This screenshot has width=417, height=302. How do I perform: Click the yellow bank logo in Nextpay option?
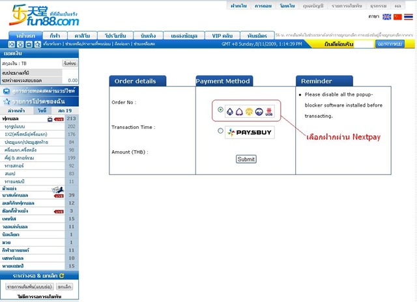click(249, 111)
